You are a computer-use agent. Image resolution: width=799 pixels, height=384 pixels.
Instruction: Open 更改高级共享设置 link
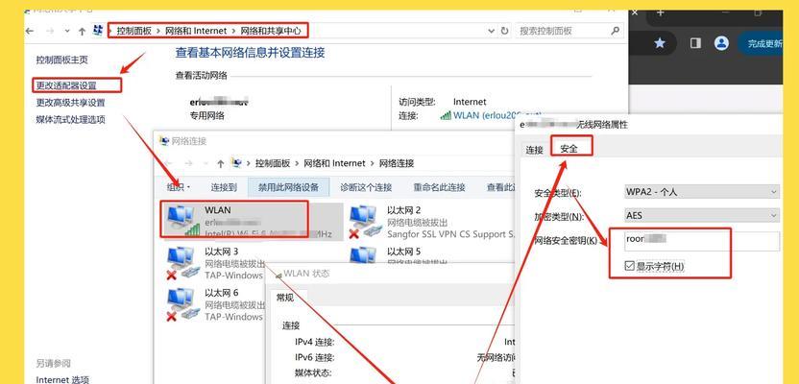coord(70,103)
